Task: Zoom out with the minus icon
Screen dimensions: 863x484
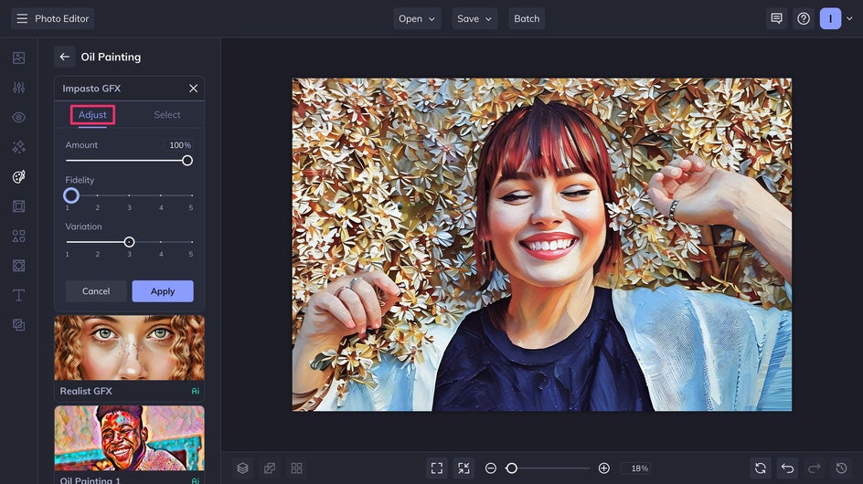Action: tap(490, 468)
